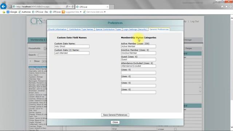
Task: Open the browser Home icon
Action: 222,7
